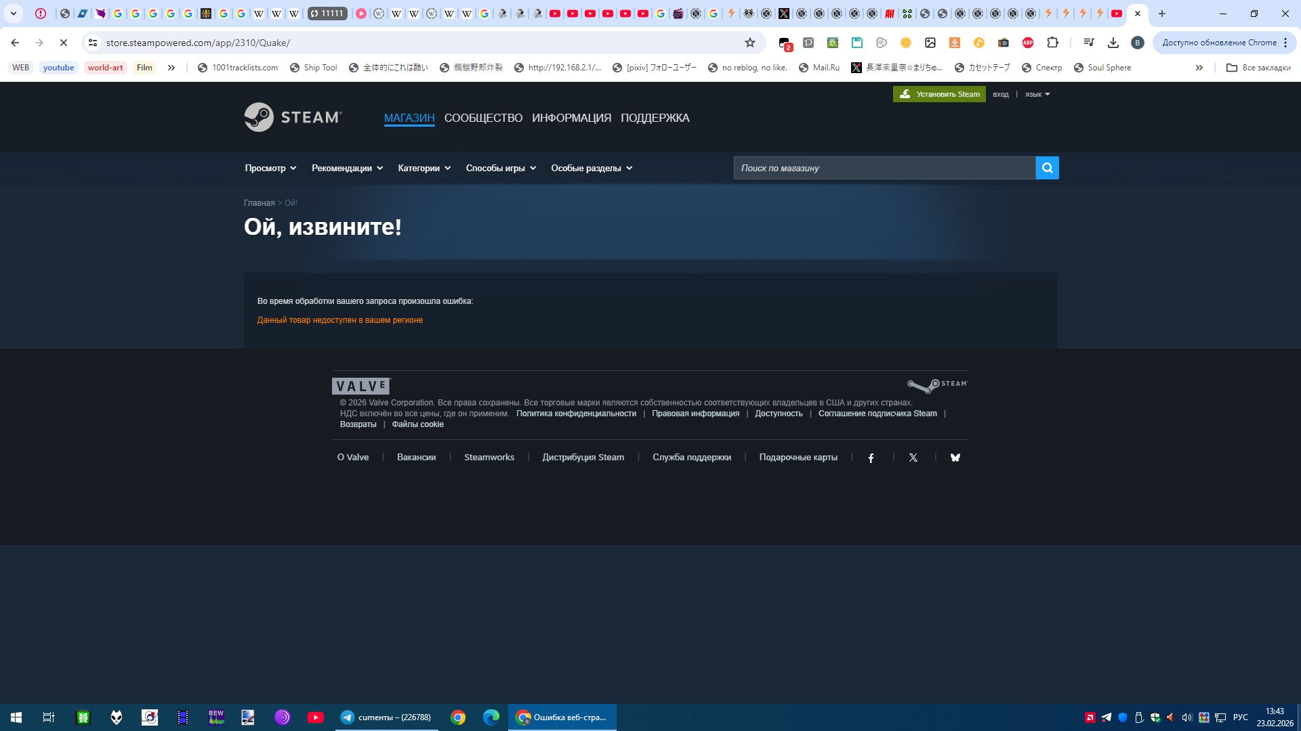Open Steam's X (Twitter) icon in footer

point(913,458)
